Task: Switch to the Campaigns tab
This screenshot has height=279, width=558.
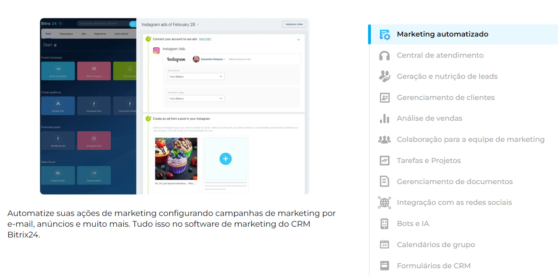Action: click(66, 34)
